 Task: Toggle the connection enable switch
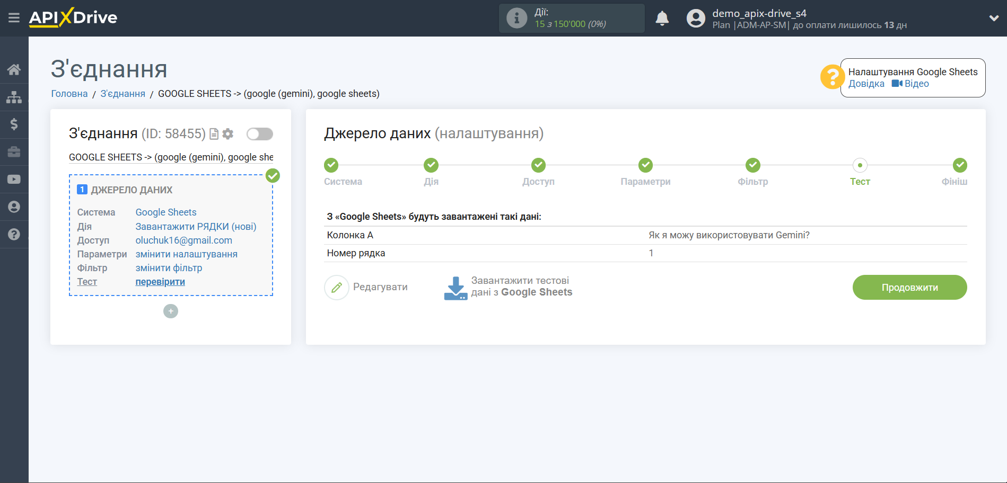point(259,134)
